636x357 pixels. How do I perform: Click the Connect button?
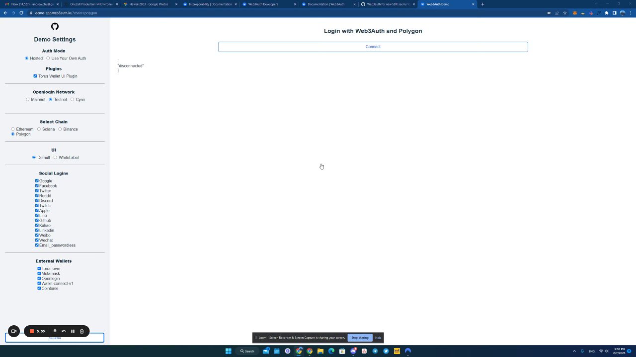click(x=373, y=47)
